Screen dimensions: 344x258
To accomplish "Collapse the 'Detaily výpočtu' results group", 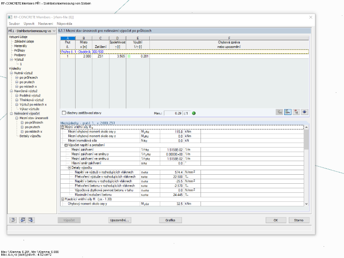I will pos(69,167).
